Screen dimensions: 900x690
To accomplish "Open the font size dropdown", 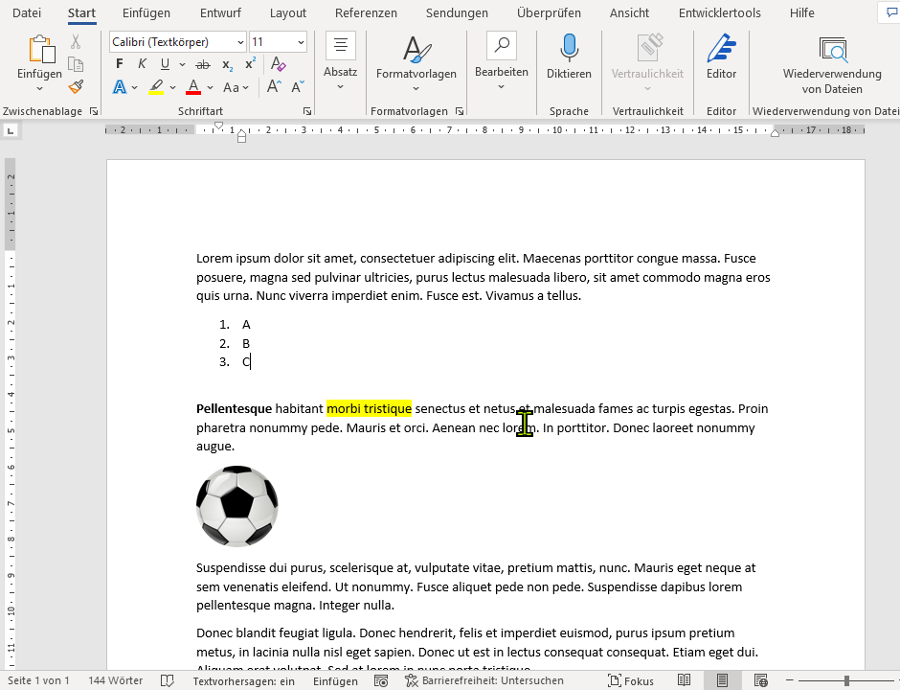I will tap(301, 42).
